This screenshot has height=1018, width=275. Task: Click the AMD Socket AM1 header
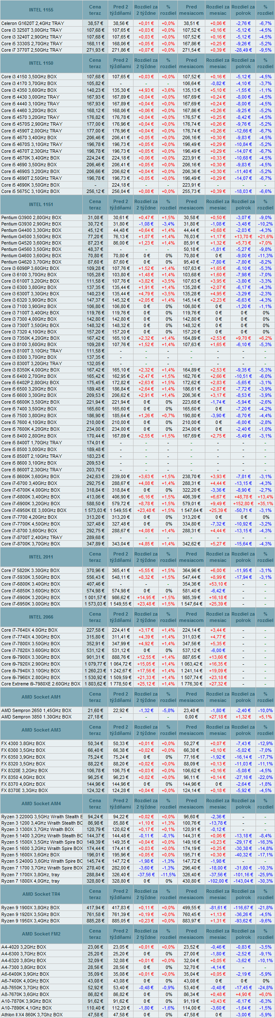(x=41, y=697)
